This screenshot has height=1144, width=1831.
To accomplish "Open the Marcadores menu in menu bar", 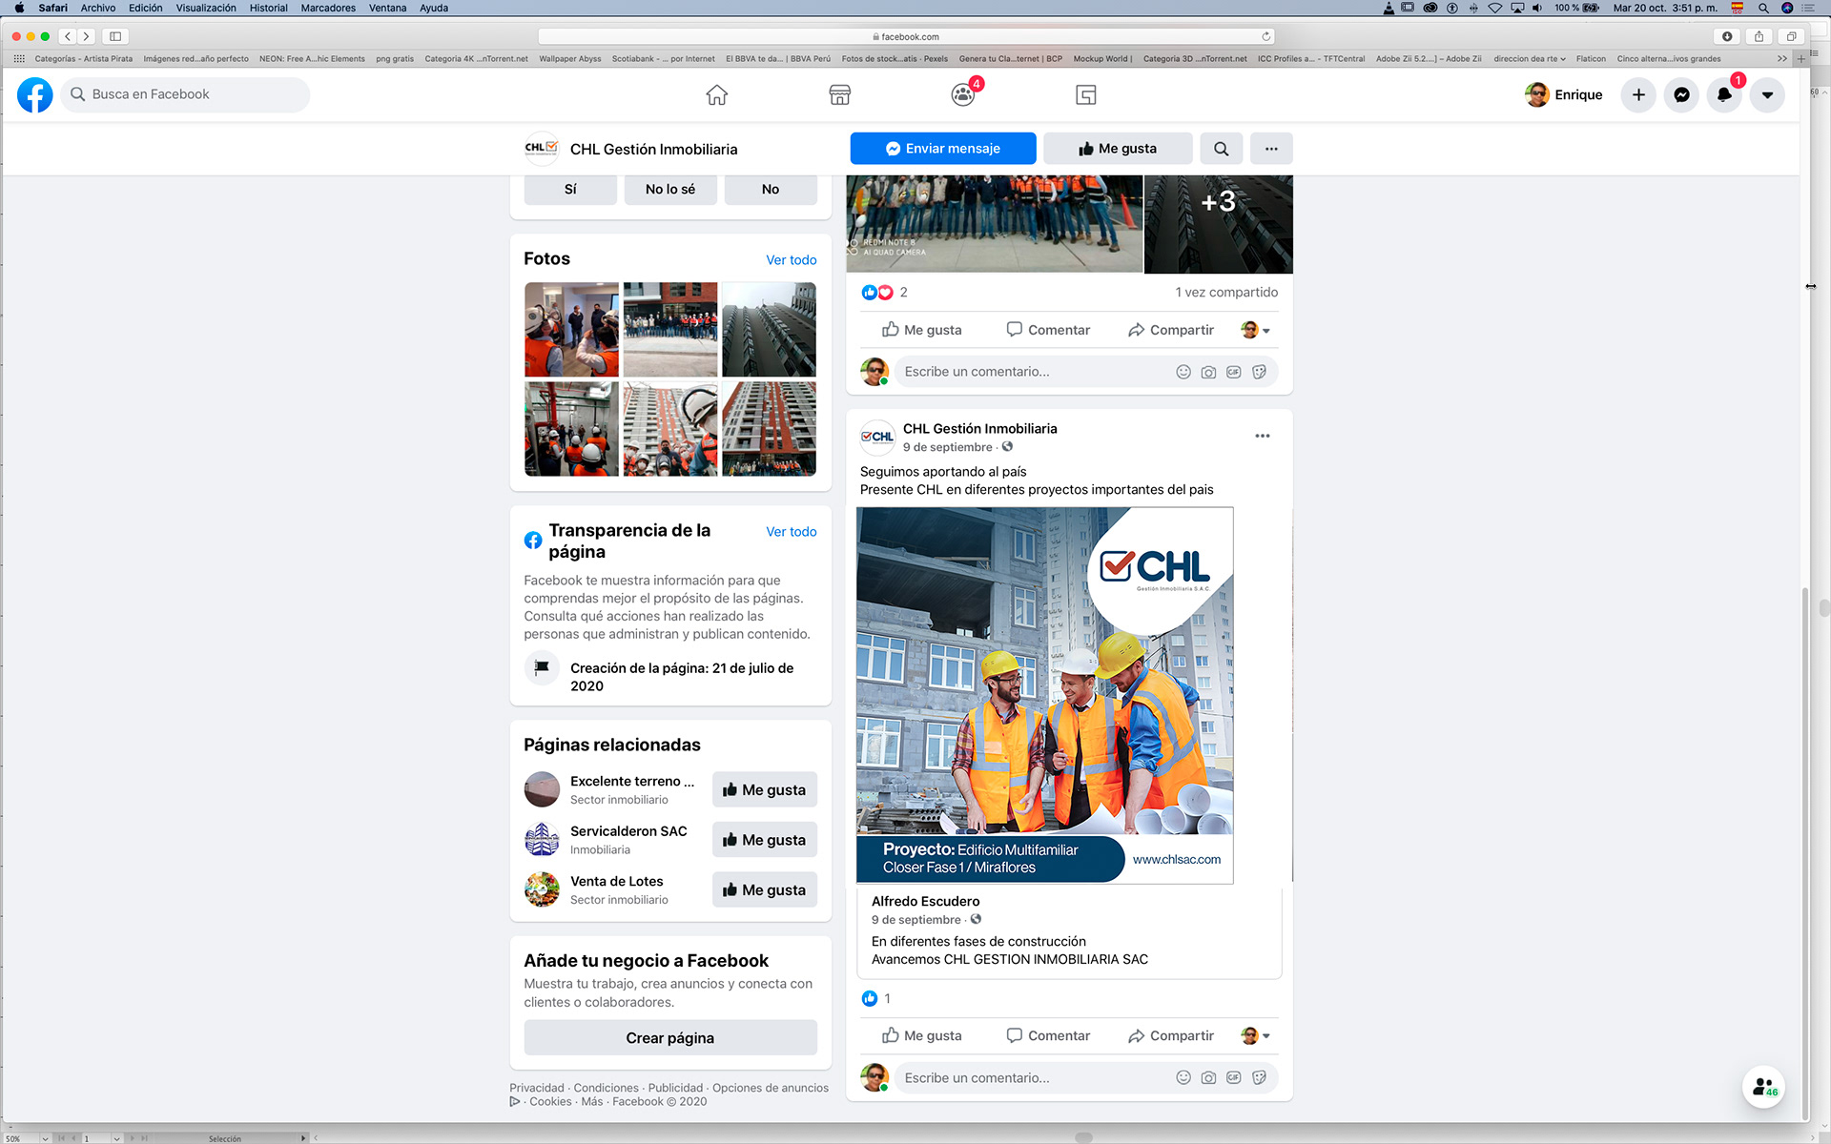I will point(328,8).
